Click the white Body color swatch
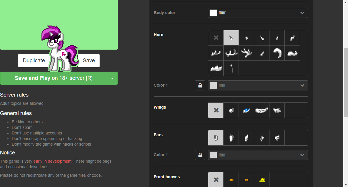348x187 pixels. pyautogui.click(x=213, y=13)
